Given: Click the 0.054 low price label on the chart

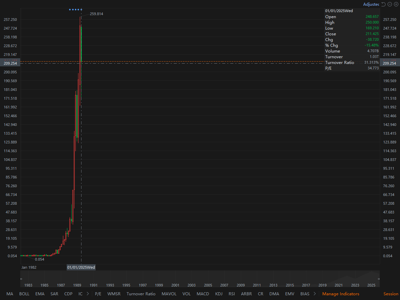Looking at the screenshot, I should (x=39, y=259).
